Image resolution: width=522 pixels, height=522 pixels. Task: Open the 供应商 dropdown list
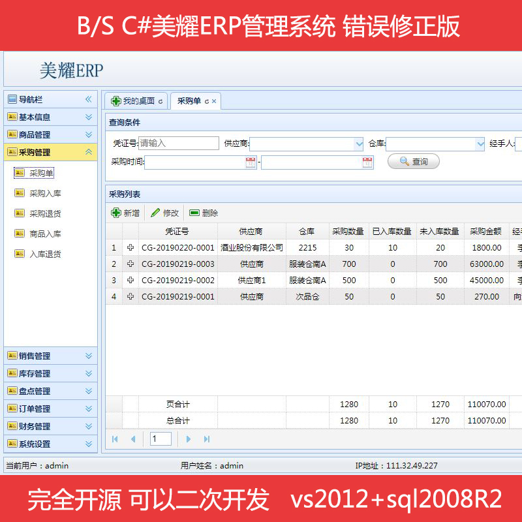[358, 144]
